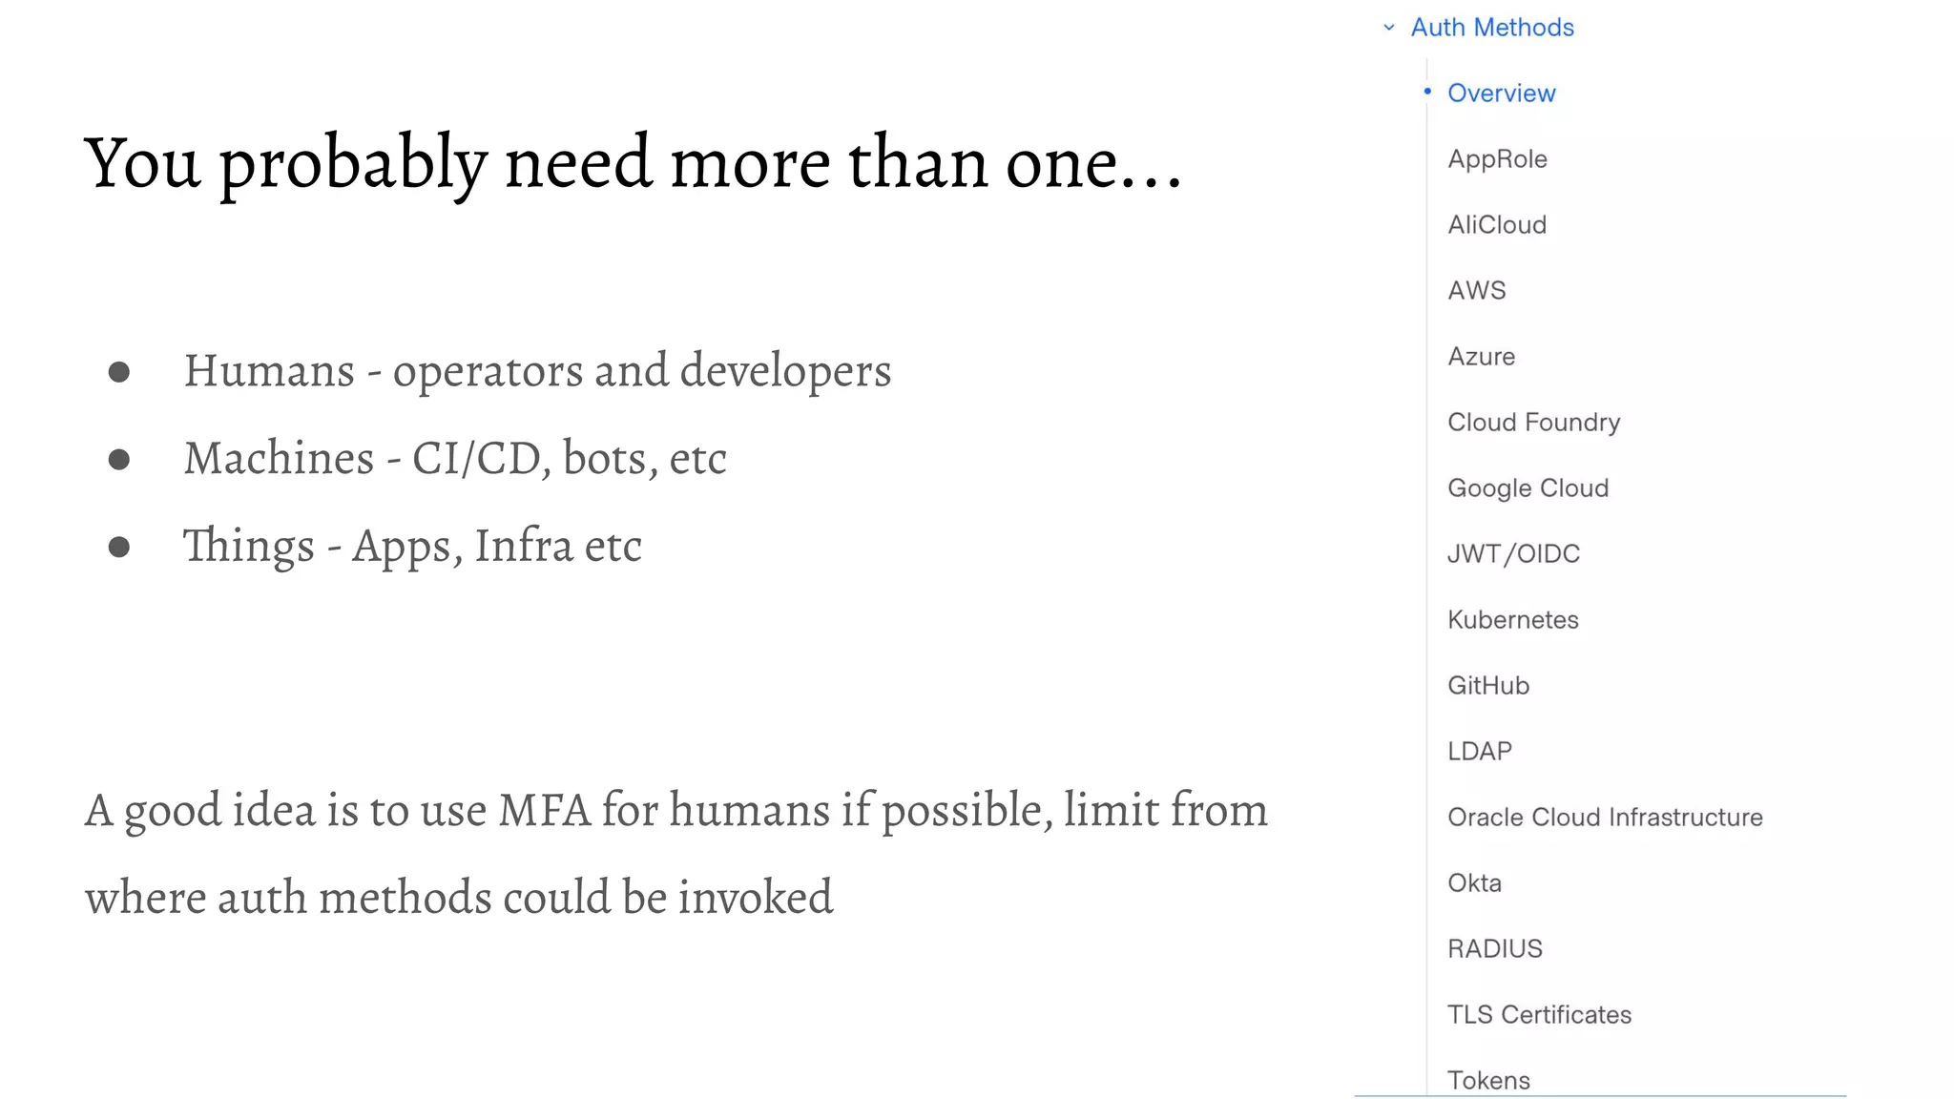Click the 'Things - Apps, Infra etc' bullet
The height and width of the screenshot is (1099, 1954).
pos(412,547)
